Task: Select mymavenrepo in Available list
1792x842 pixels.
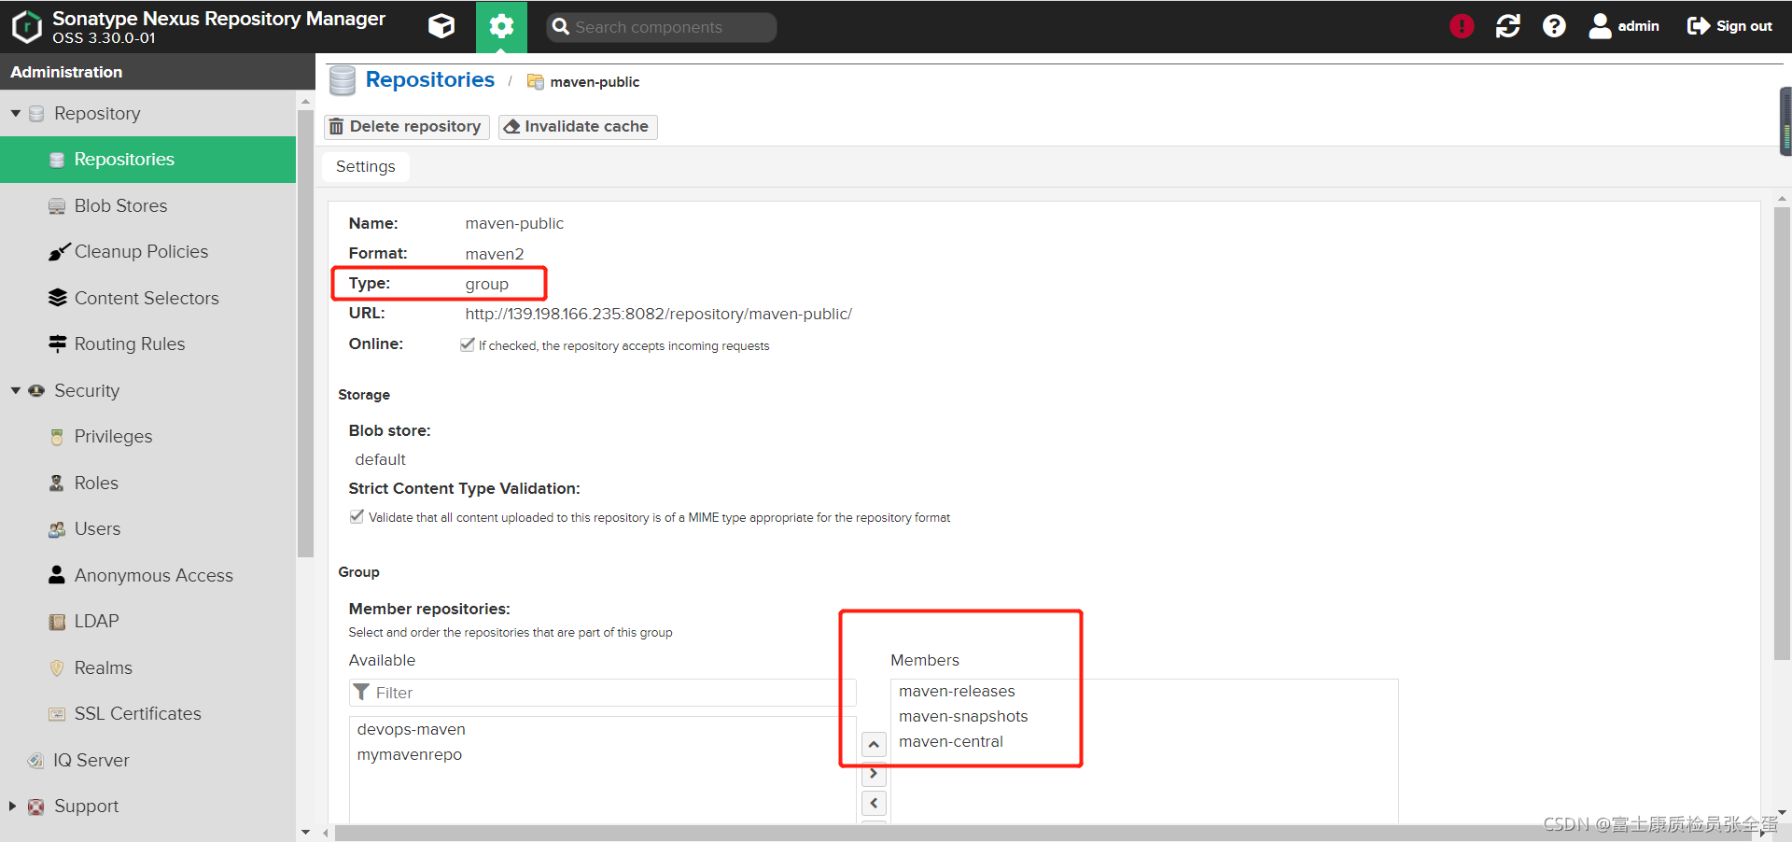Action: pos(409,754)
